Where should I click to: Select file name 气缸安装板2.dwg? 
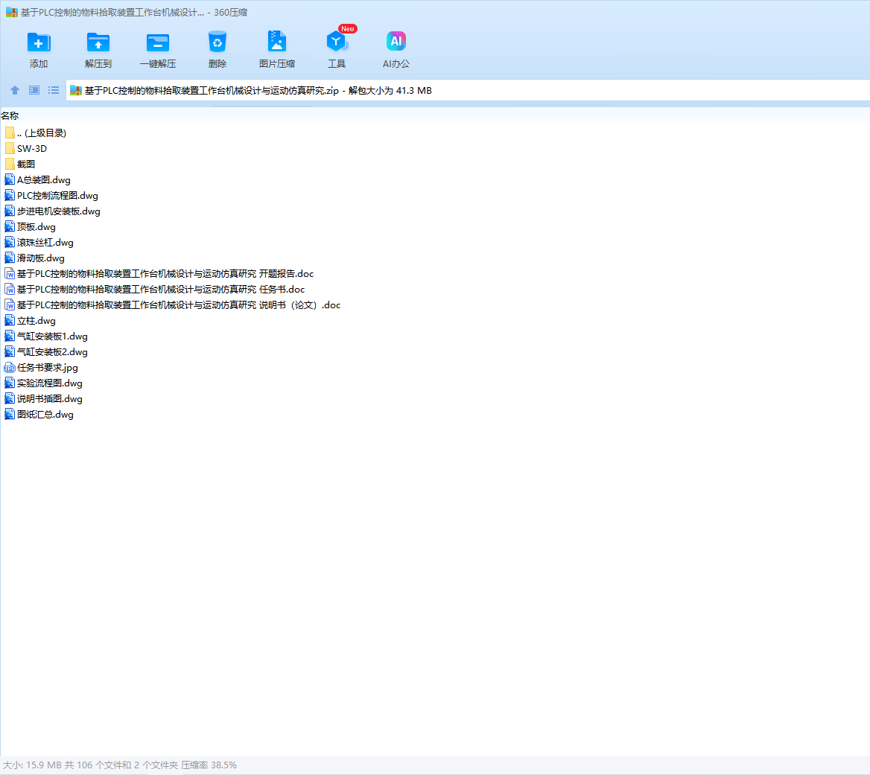[52, 352]
